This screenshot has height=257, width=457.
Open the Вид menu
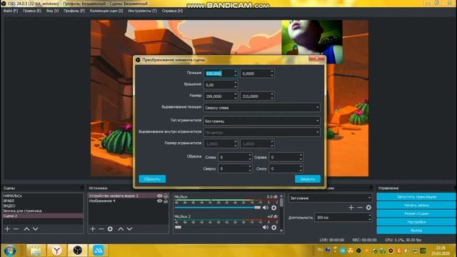click(x=52, y=11)
